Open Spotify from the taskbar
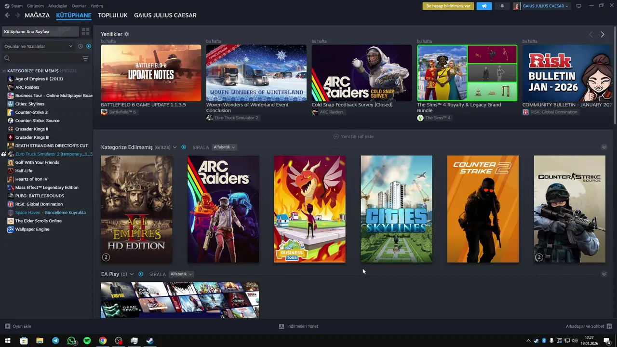The width and height of the screenshot is (617, 347). pos(87,341)
